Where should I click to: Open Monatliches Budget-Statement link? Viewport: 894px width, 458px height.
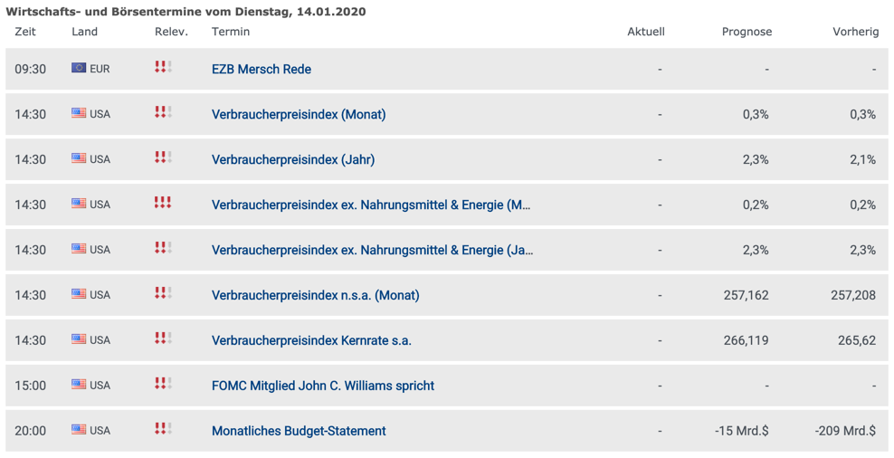[x=299, y=431]
